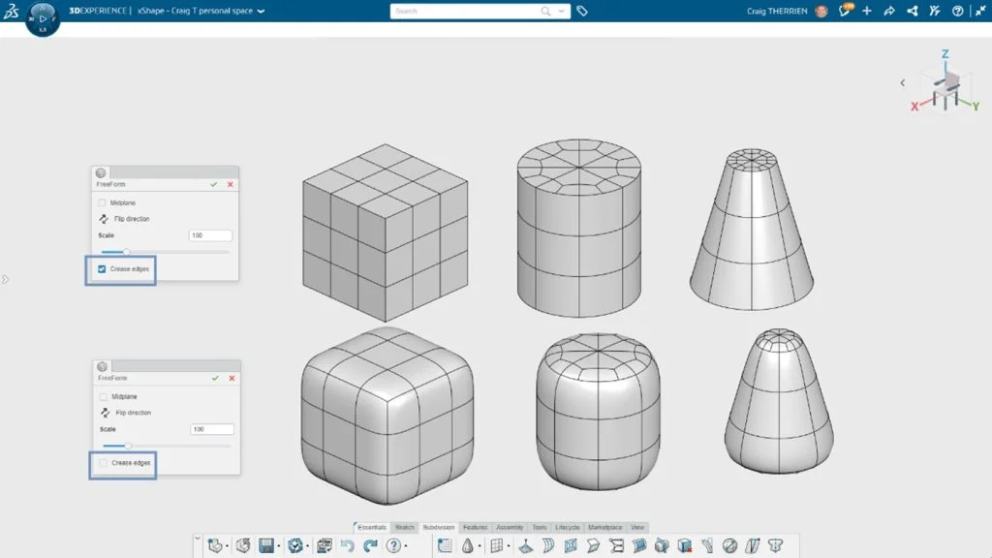Viewport: 992px width, 558px height.
Task: Switch to the Essentials tab
Action: (373, 527)
